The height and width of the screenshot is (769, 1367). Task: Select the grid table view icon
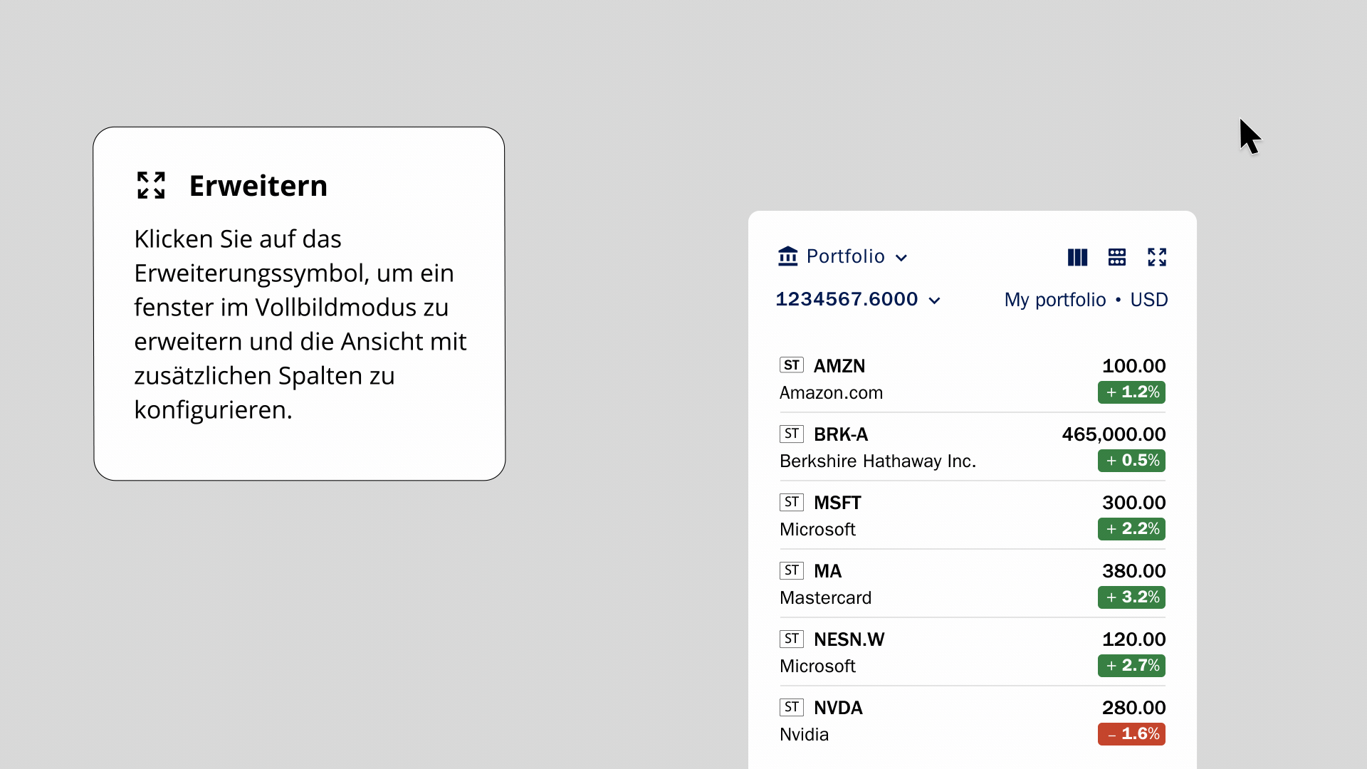tap(1117, 257)
